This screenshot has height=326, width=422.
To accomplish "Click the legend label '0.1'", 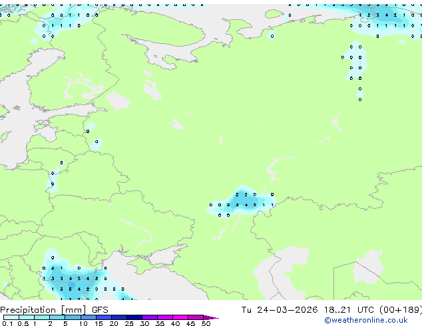I will coord(7,323).
